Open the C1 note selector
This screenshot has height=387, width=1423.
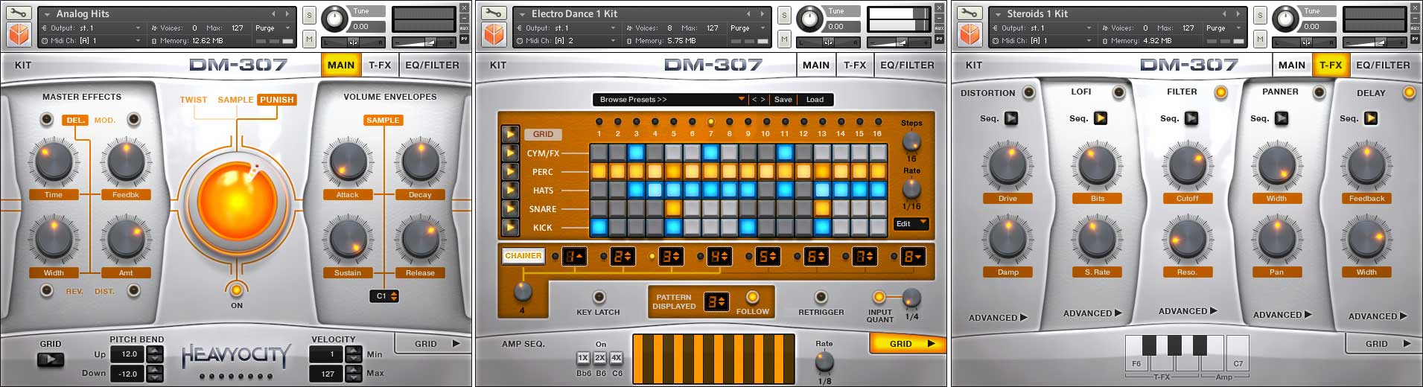click(x=385, y=296)
